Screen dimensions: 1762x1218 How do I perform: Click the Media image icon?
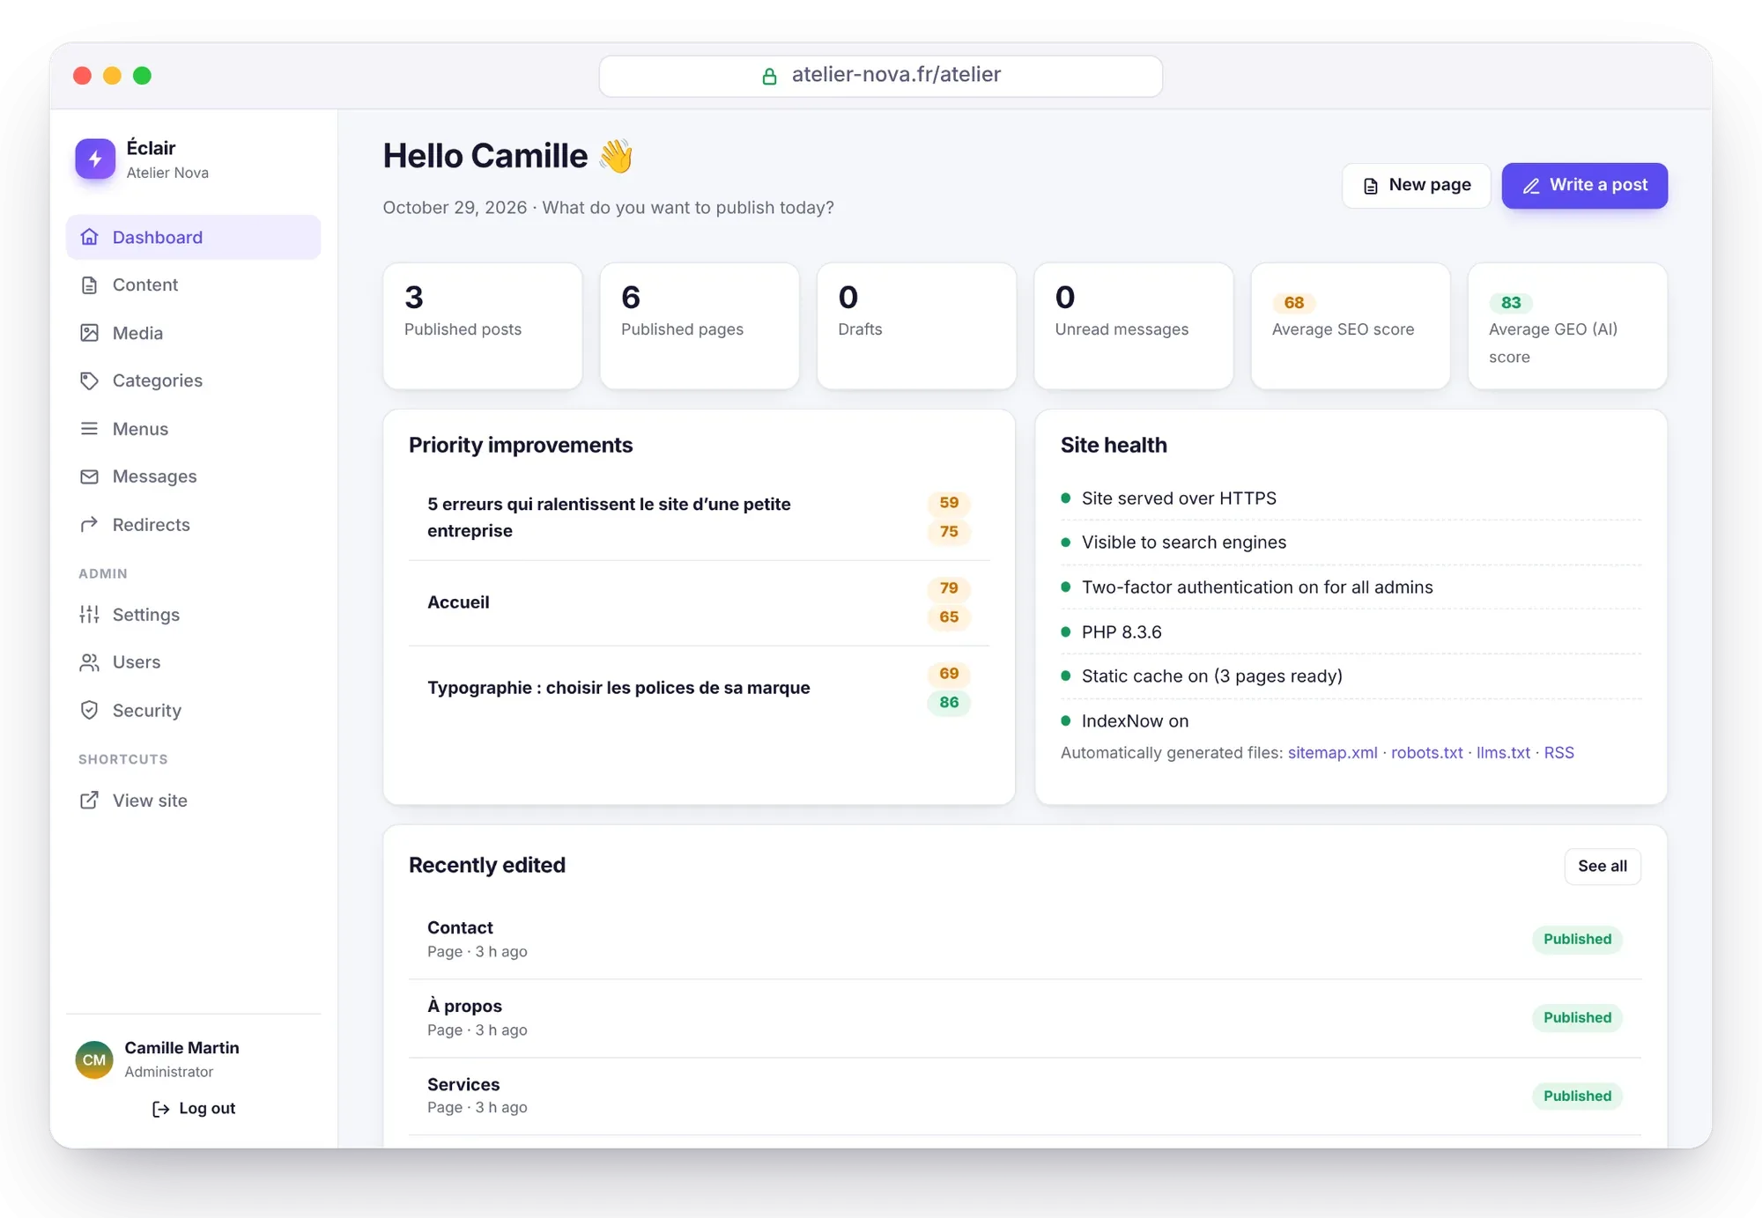click(x=89, y=333)
